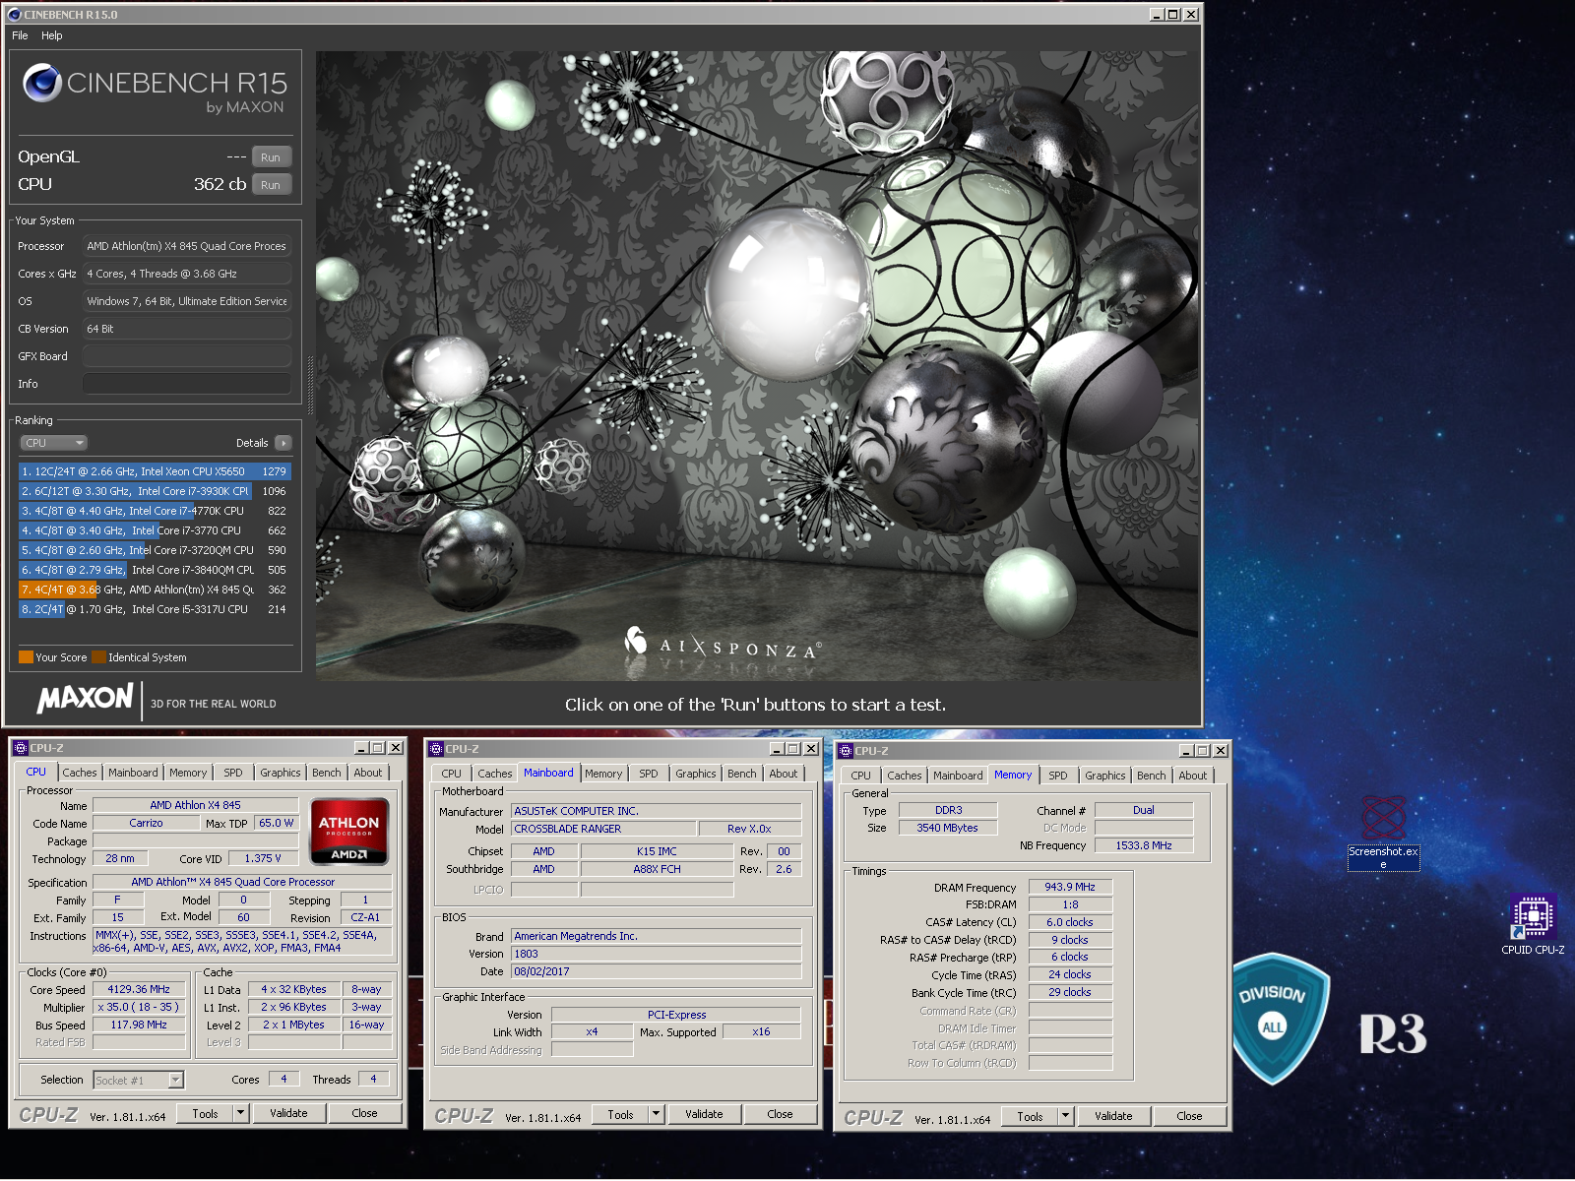The height and width of the screenshot is (1181, 1575).
Task: Click the AMD Athlon processor badge
Action: pyautogui.click(x=349, y=832)
